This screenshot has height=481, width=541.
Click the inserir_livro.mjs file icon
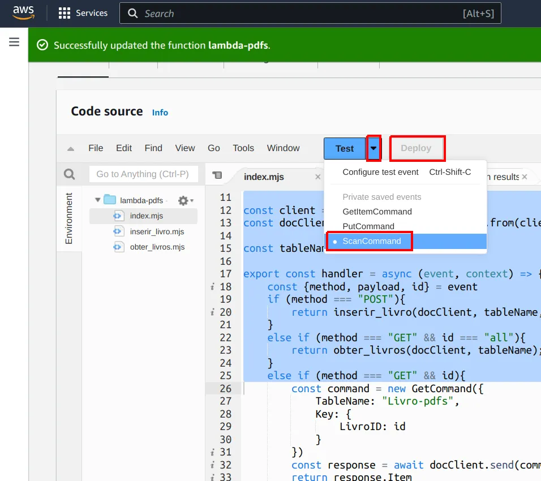[x=118, y=231]
